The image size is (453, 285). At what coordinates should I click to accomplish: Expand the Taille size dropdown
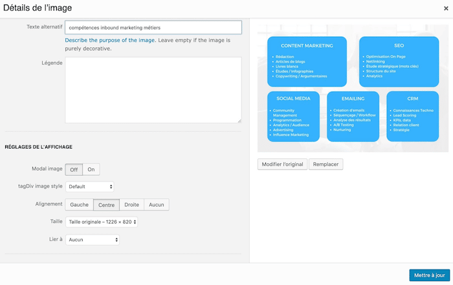102,222
